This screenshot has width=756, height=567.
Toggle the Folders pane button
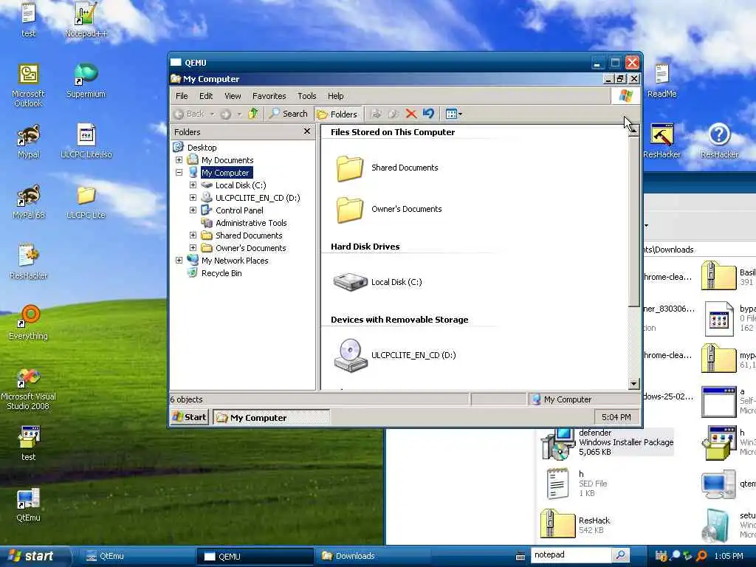[337, 114]
